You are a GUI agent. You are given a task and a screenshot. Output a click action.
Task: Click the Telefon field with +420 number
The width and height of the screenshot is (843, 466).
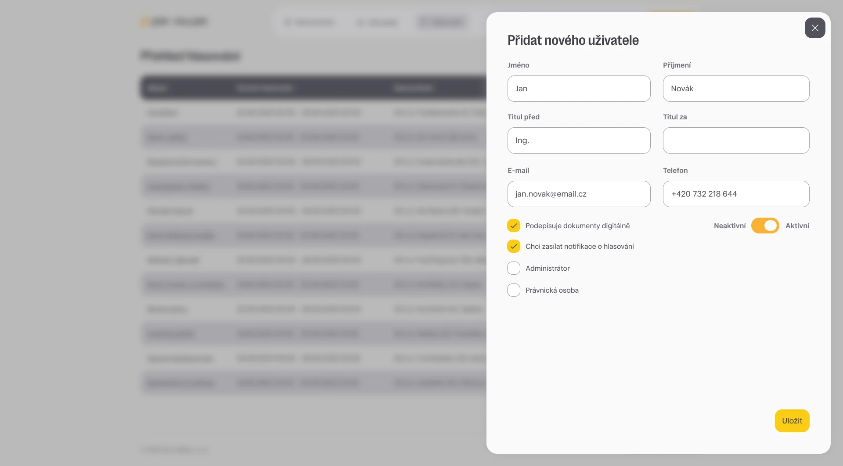pos(736,194)
